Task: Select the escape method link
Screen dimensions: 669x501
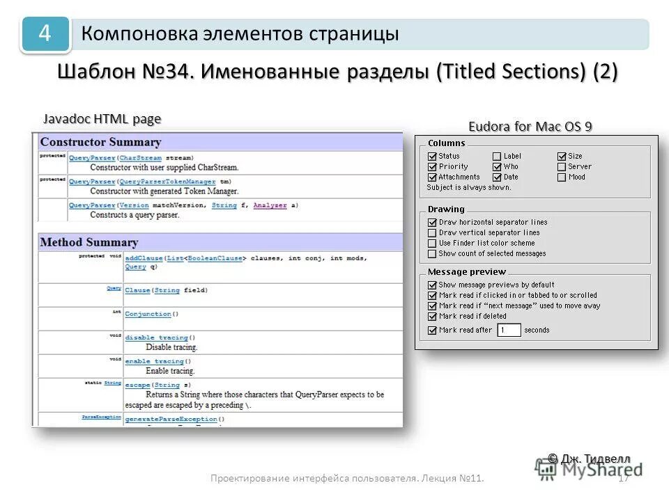Action: click(x=137, y=385)
